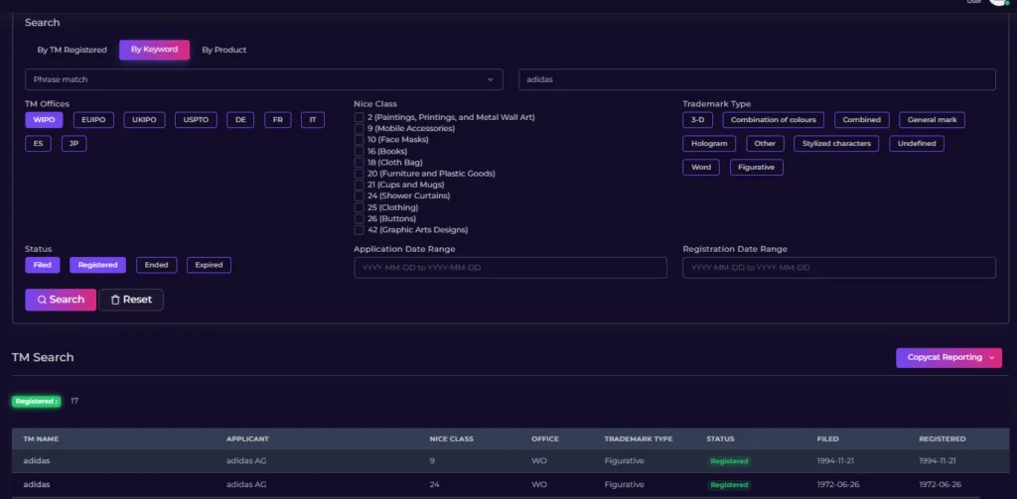1017x499 pixels.
Task: Toggle the Registered status filter button
Action: point(98,265)
